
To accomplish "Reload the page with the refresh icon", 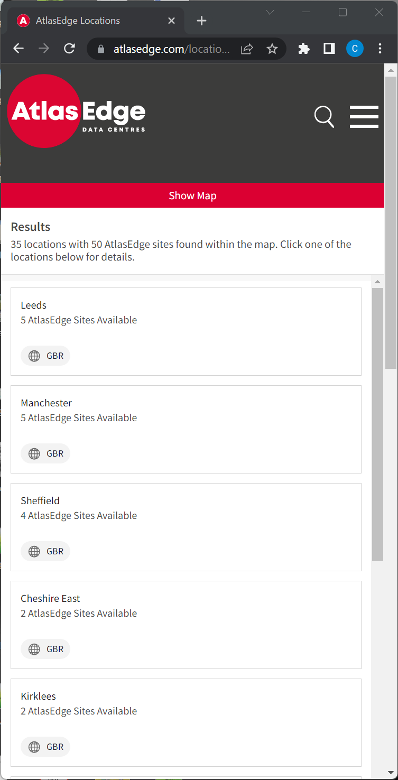I will [x=69, y=49].
